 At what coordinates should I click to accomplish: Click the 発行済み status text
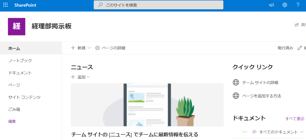coord(285,48)
